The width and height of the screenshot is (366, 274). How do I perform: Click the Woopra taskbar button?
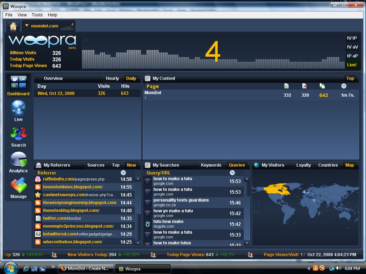(143, 269)
